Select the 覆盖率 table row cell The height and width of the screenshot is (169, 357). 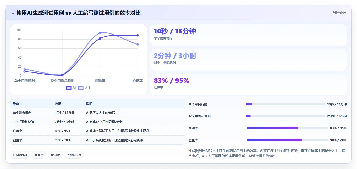18,140
